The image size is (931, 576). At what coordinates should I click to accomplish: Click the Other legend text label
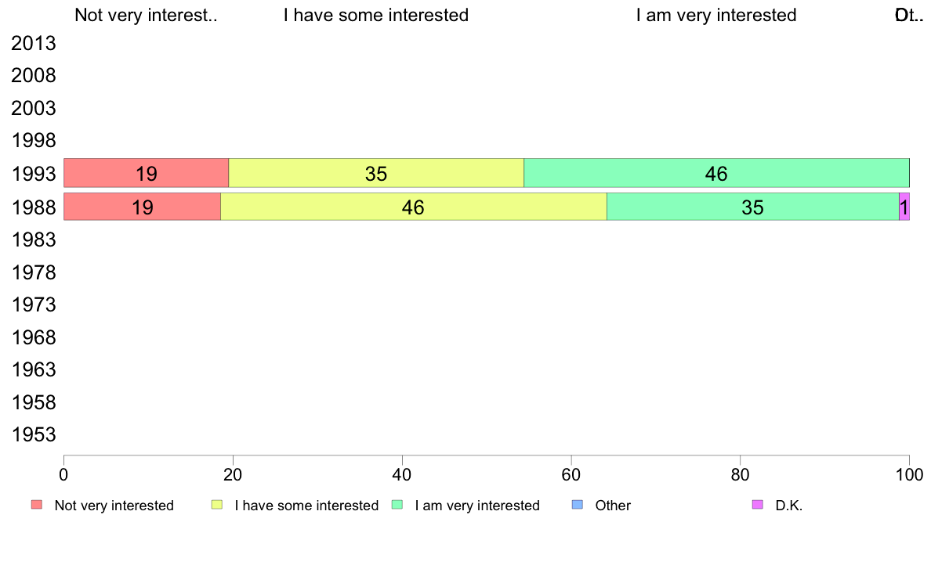tap(613, 506)
